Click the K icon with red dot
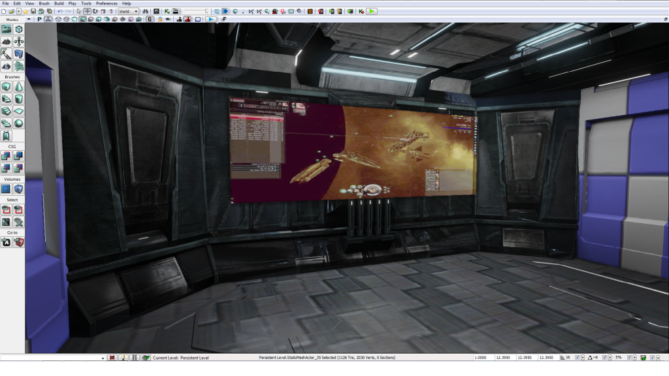669x376 pixels. click(361, 12)
